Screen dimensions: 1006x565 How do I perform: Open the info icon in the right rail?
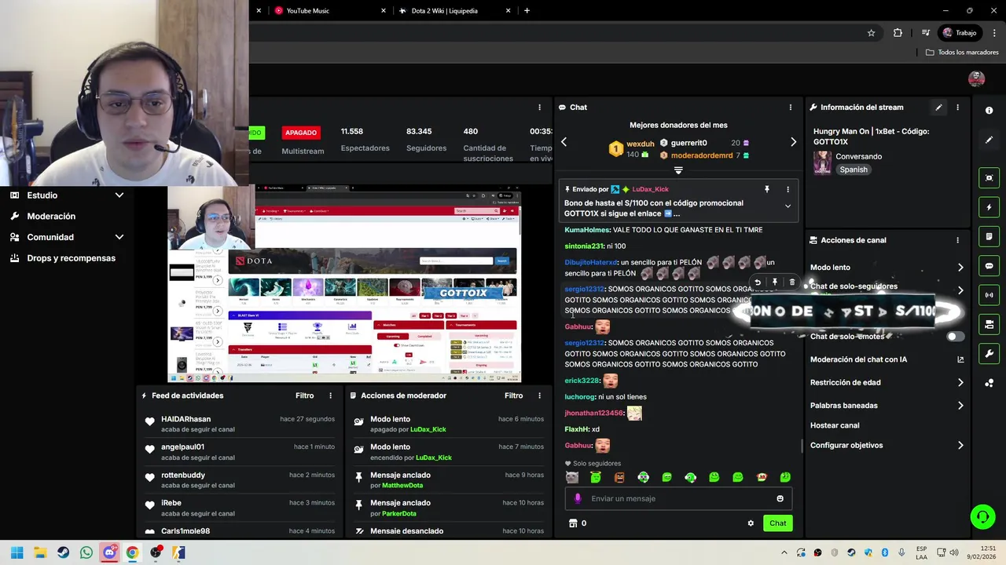989,111
